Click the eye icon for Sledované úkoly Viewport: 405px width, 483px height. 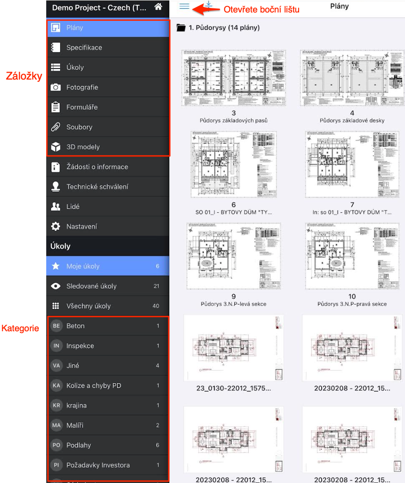click(55, 286)
